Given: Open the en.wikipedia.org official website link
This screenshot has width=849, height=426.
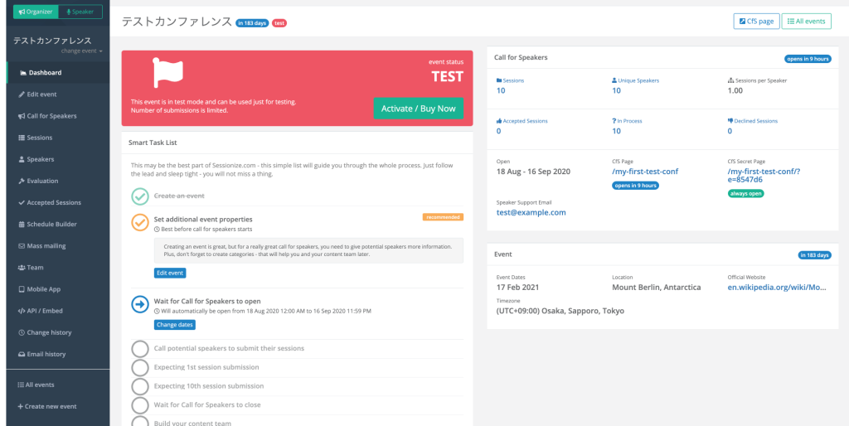Looking at the screenshot, I should 776,287.
